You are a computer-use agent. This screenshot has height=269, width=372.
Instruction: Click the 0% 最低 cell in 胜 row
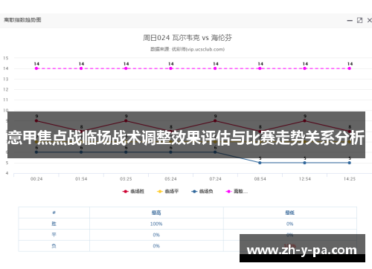(289, 224)
